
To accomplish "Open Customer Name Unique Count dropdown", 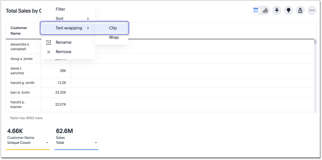I will 47,143.
